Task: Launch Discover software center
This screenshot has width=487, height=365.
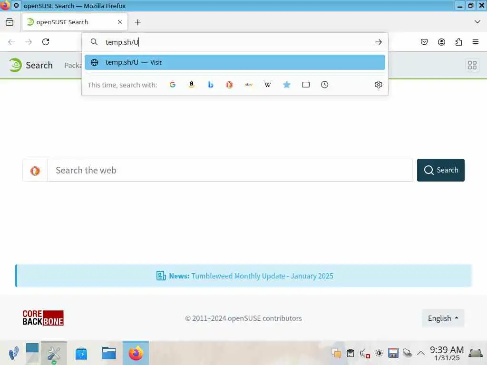Action: pos(81,353)
